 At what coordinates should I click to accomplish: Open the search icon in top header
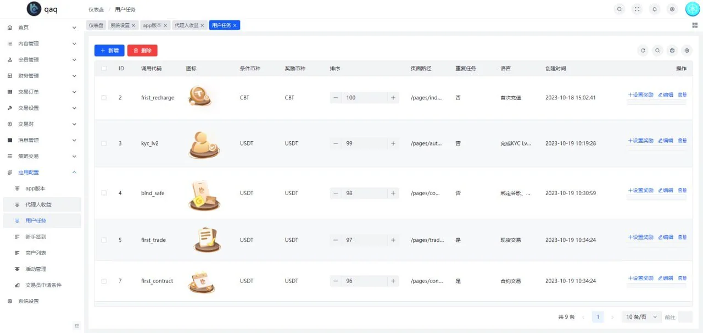(x=620, y=9)
